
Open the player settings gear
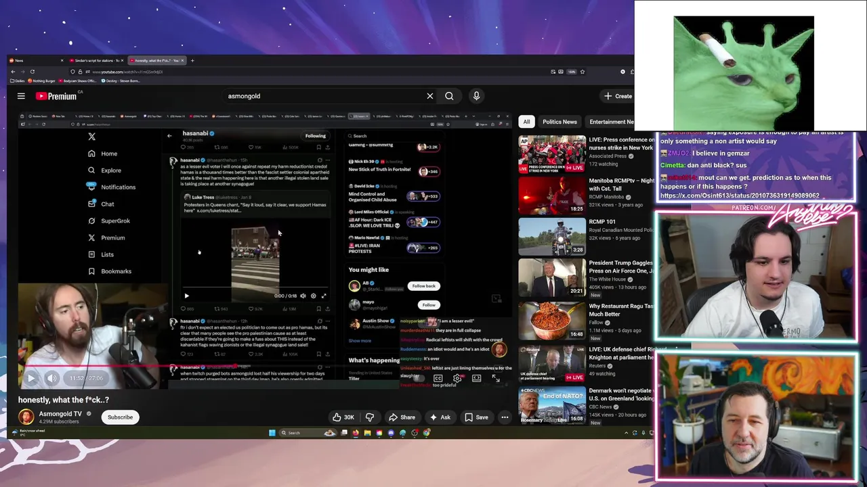(x=457, y=378)
